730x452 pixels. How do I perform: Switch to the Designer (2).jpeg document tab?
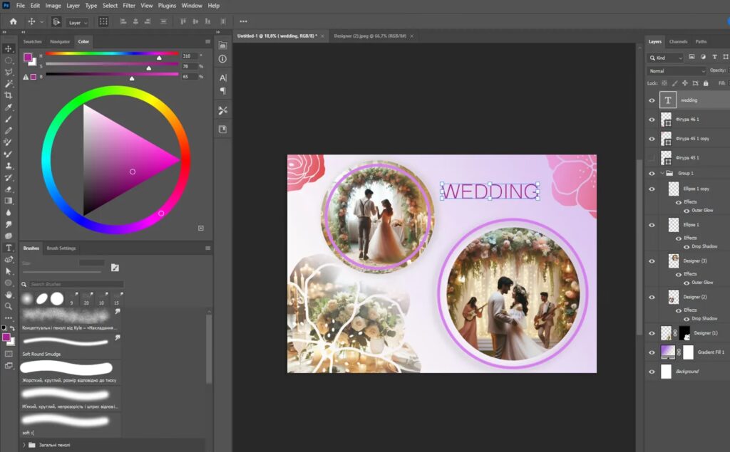369,36
